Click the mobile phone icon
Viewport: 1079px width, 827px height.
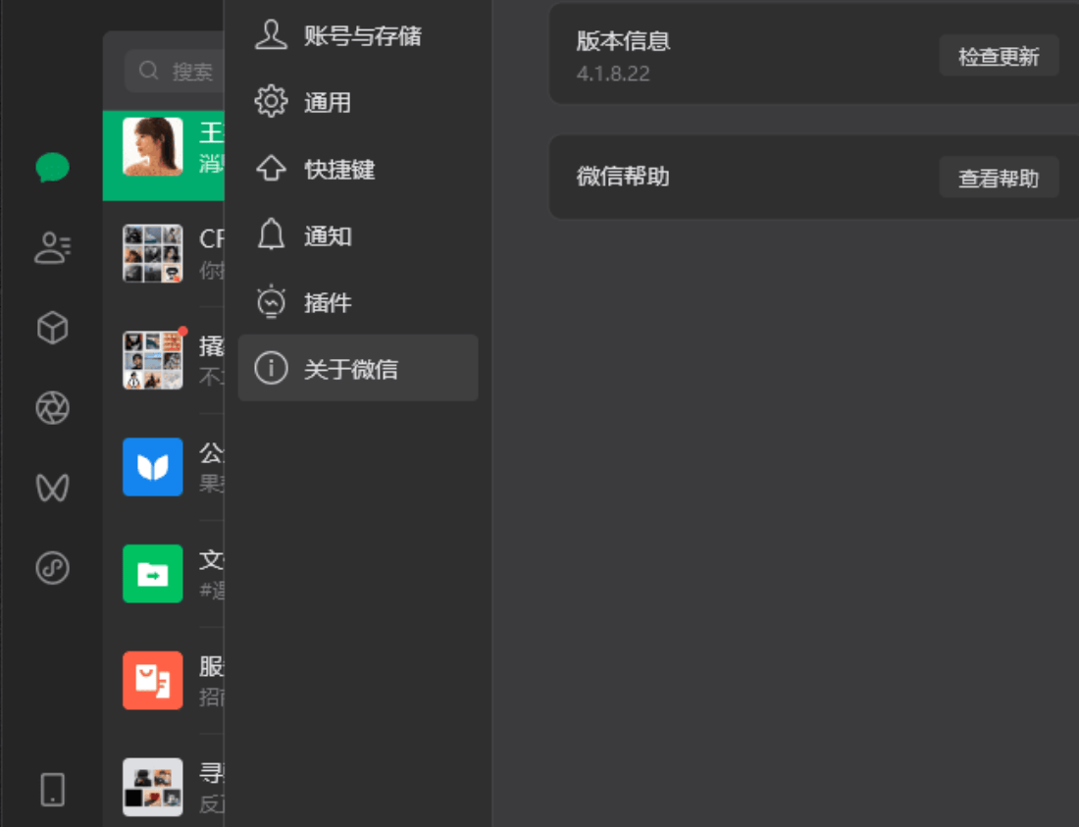click(52, 789)
